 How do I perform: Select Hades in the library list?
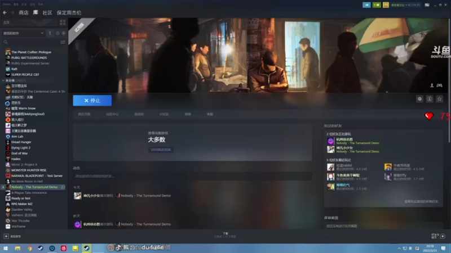point(16,159)
